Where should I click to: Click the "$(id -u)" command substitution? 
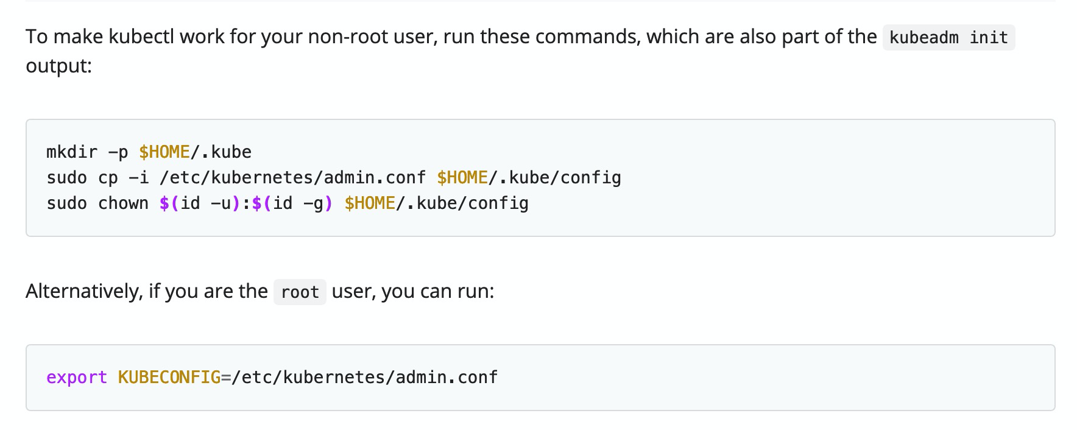200,203
